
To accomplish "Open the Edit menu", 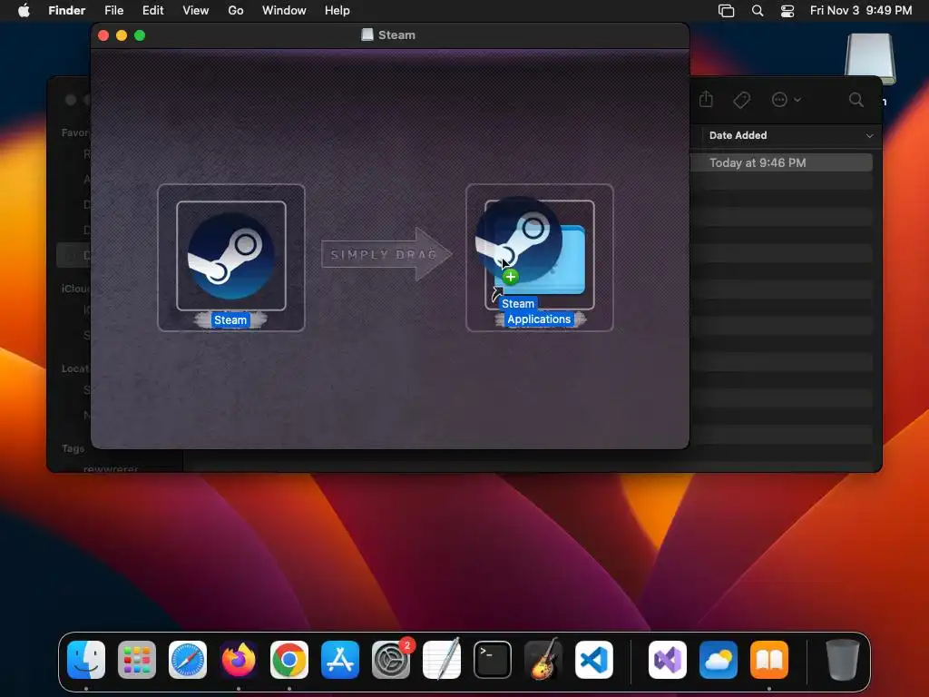I will pyautogui.click(x=152, y=10).
